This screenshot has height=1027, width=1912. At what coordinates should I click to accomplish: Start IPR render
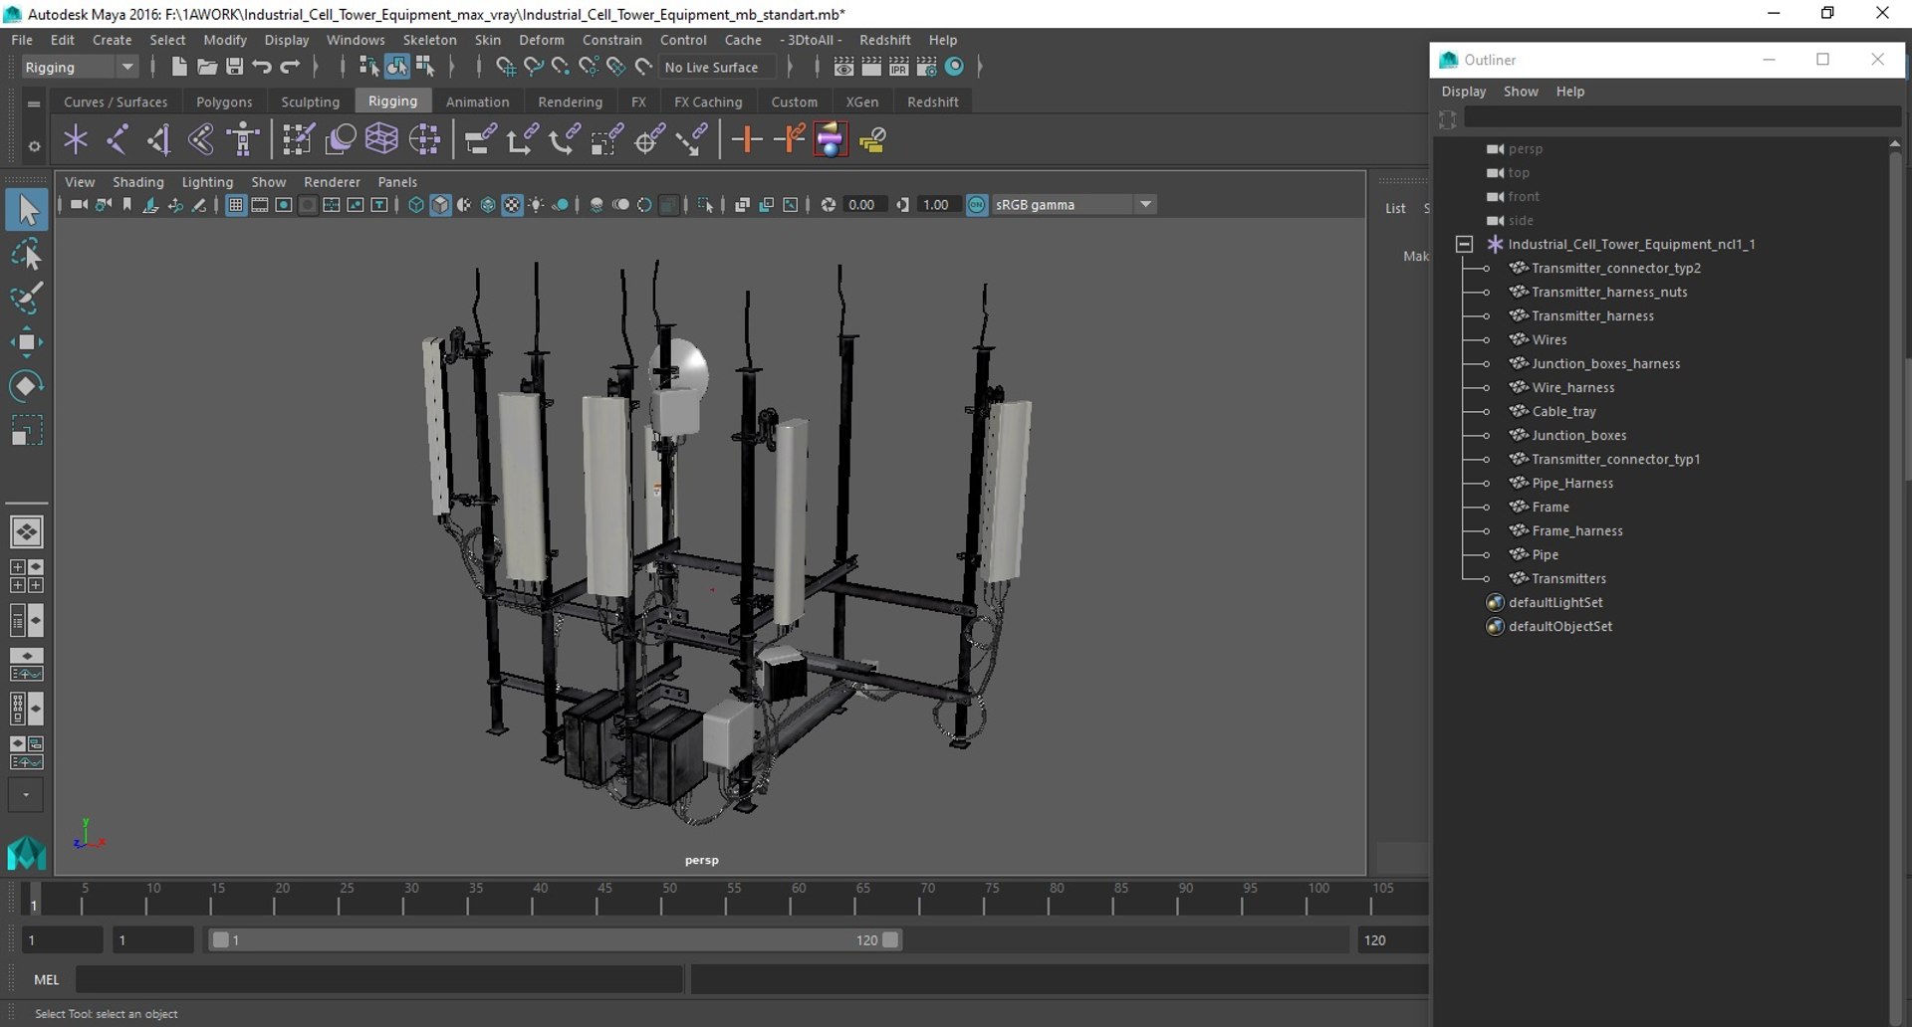point(899,67)
